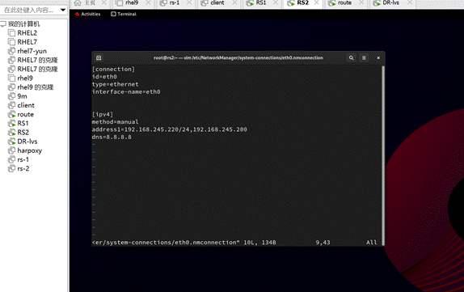Click the dns=8.8.8.8 line
This screenshot has height=292, width=464.
(112, 138)
